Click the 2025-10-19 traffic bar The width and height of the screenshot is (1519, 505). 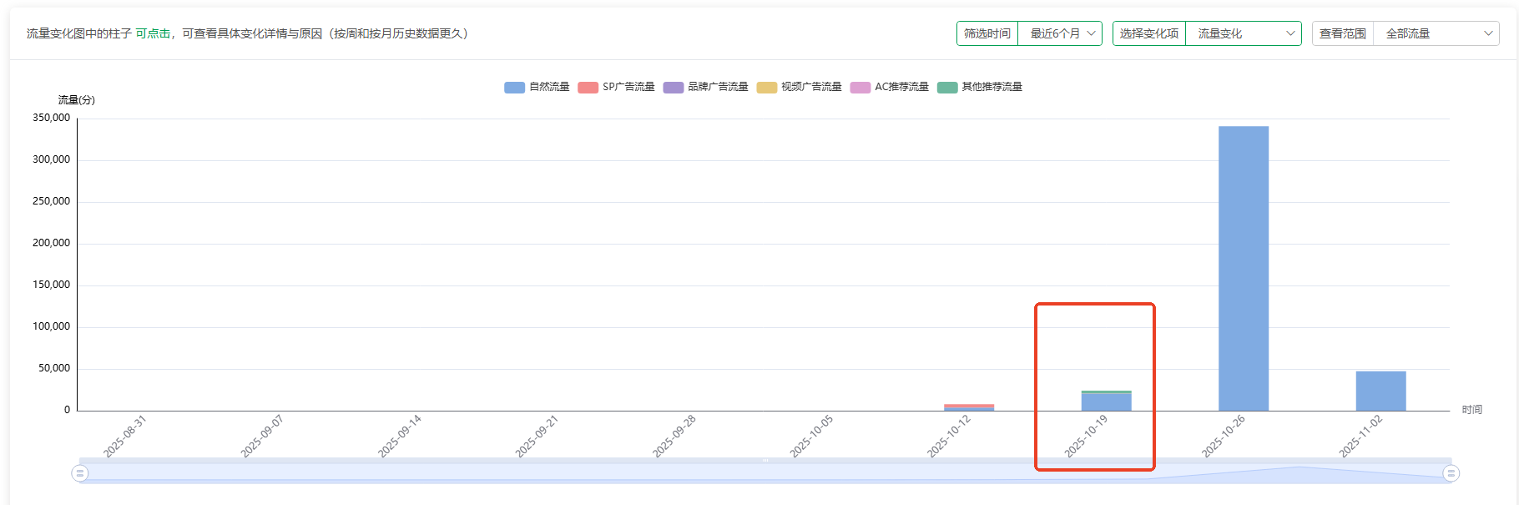point(1106,401)
